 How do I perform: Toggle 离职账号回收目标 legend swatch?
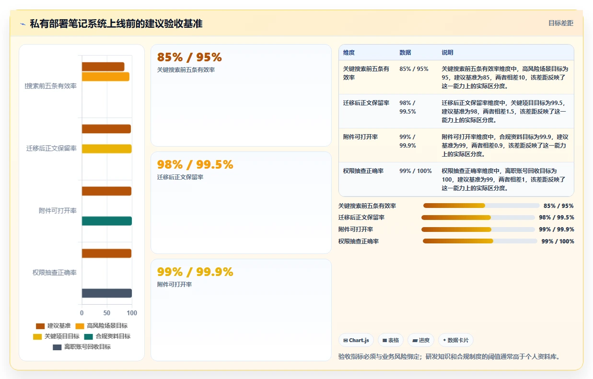point(57,347)
